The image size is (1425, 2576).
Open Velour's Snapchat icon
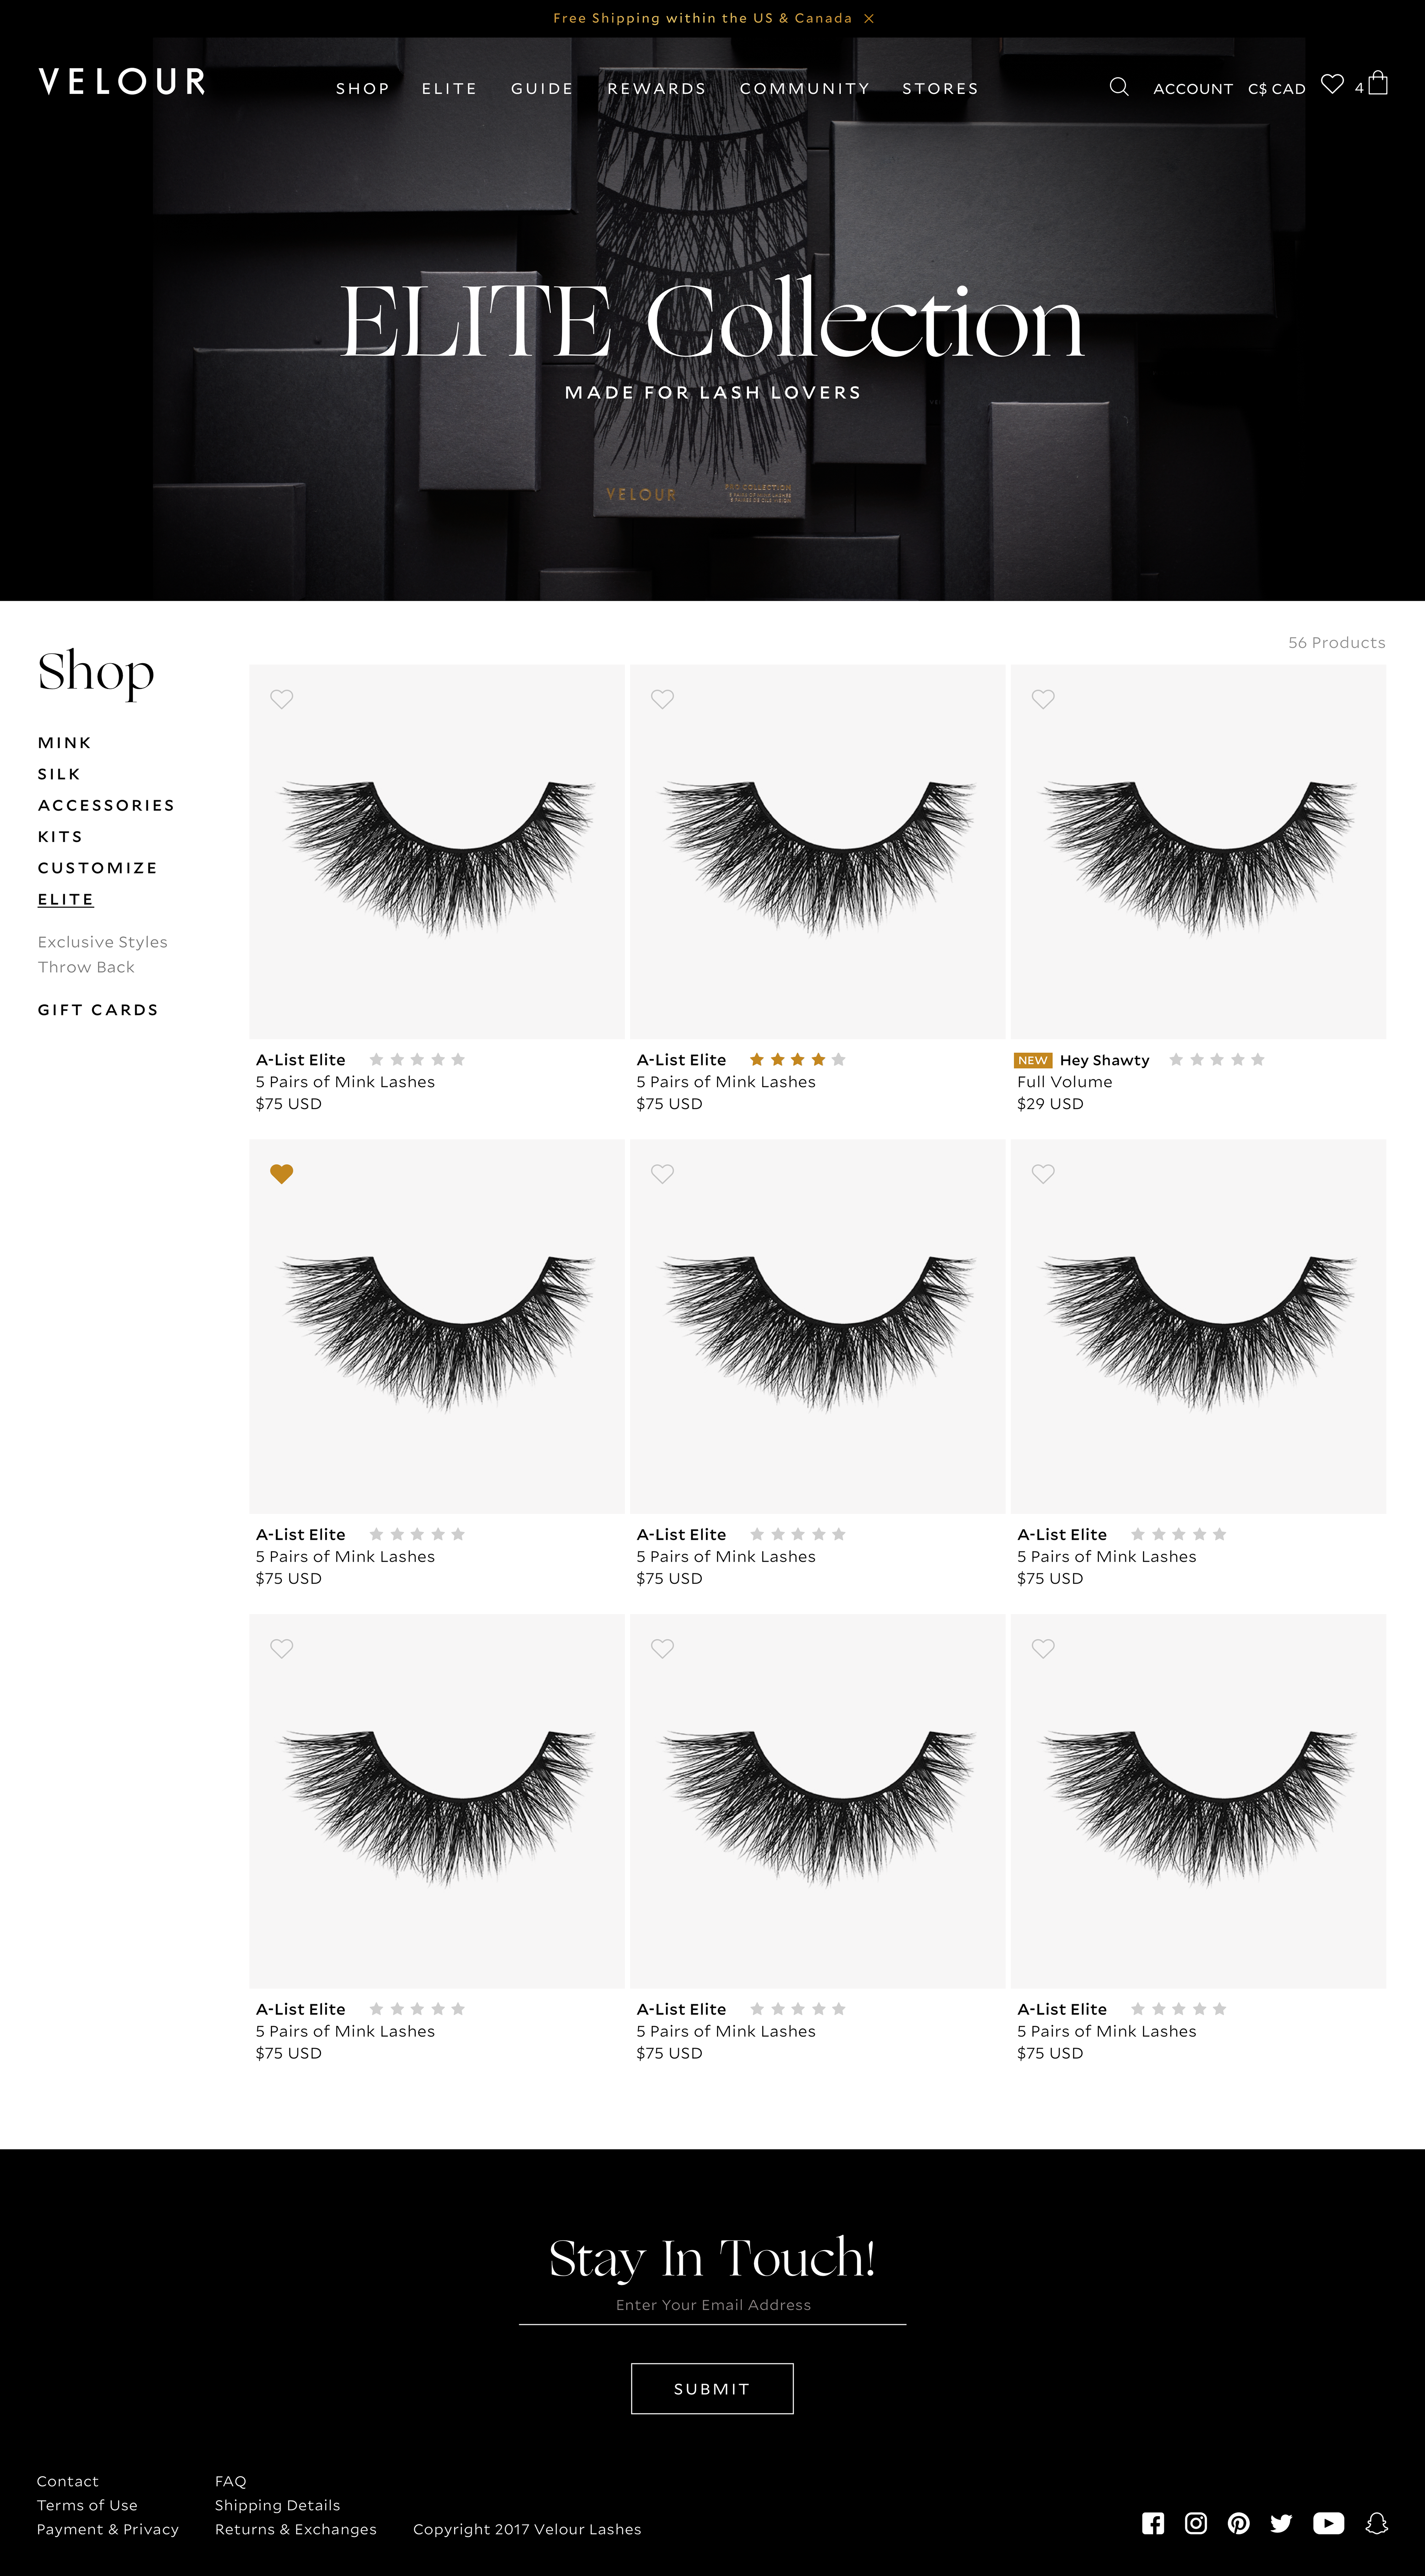pos(1377,2523)
